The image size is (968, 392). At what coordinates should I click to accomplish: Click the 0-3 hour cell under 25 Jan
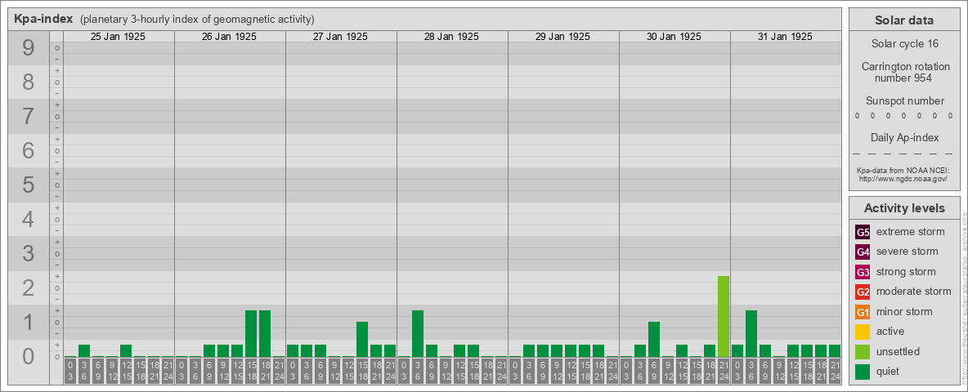click(x=70, y=371)
